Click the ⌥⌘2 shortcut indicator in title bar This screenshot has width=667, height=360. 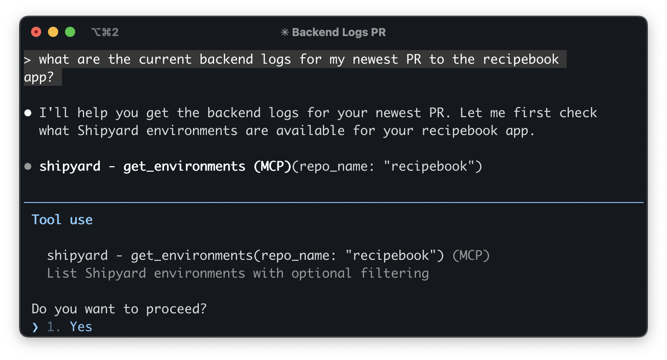point(105,32)
